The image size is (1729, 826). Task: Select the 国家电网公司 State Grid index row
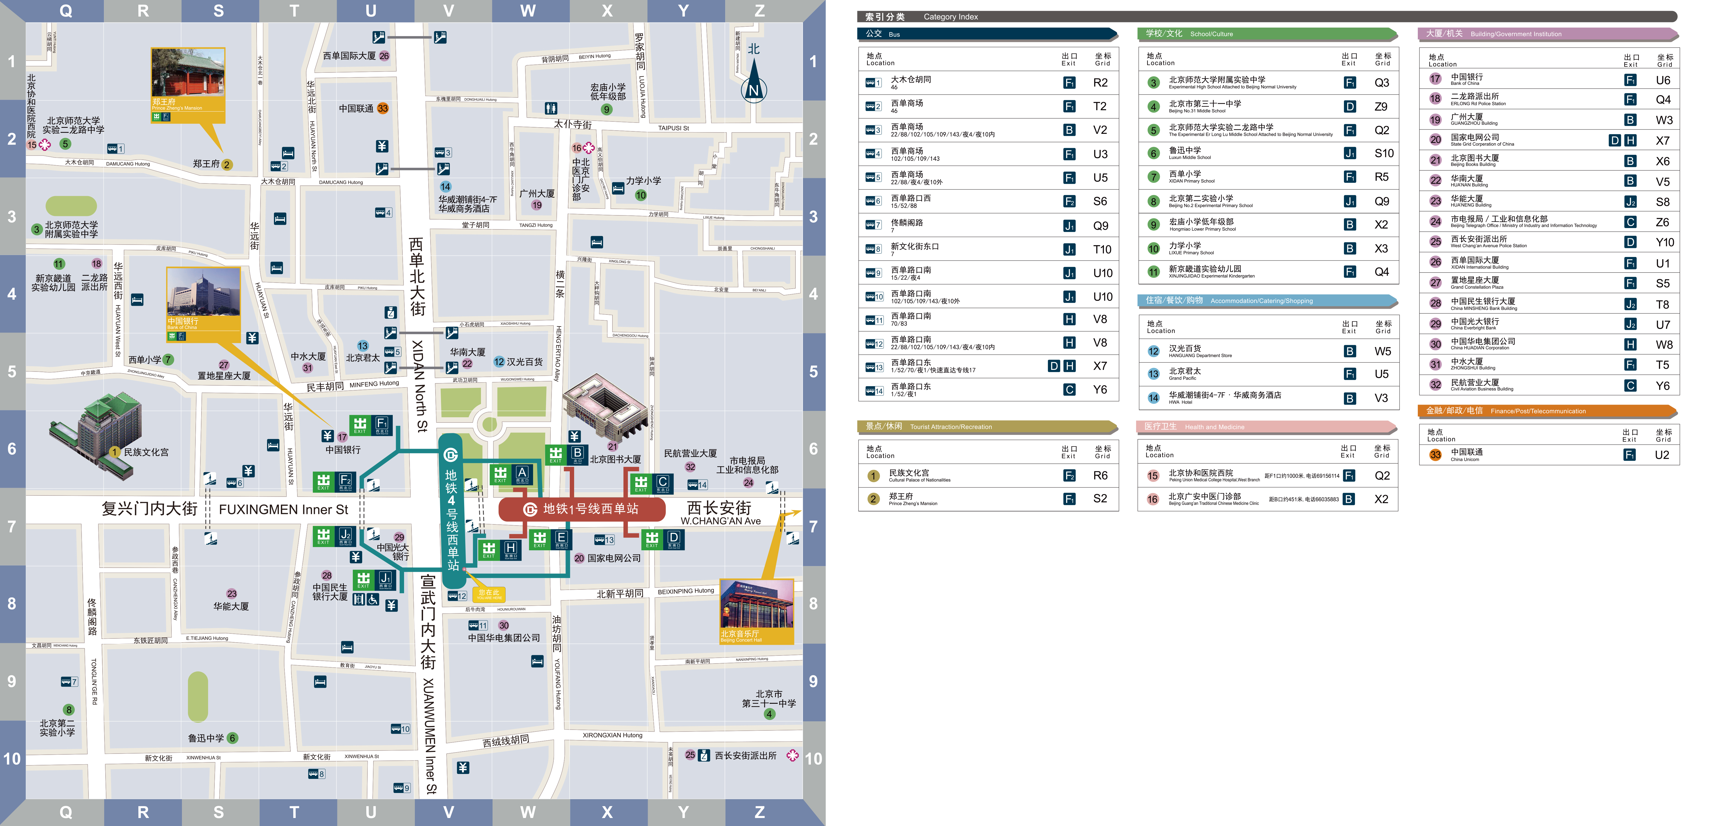click(x=1549, y=140)
